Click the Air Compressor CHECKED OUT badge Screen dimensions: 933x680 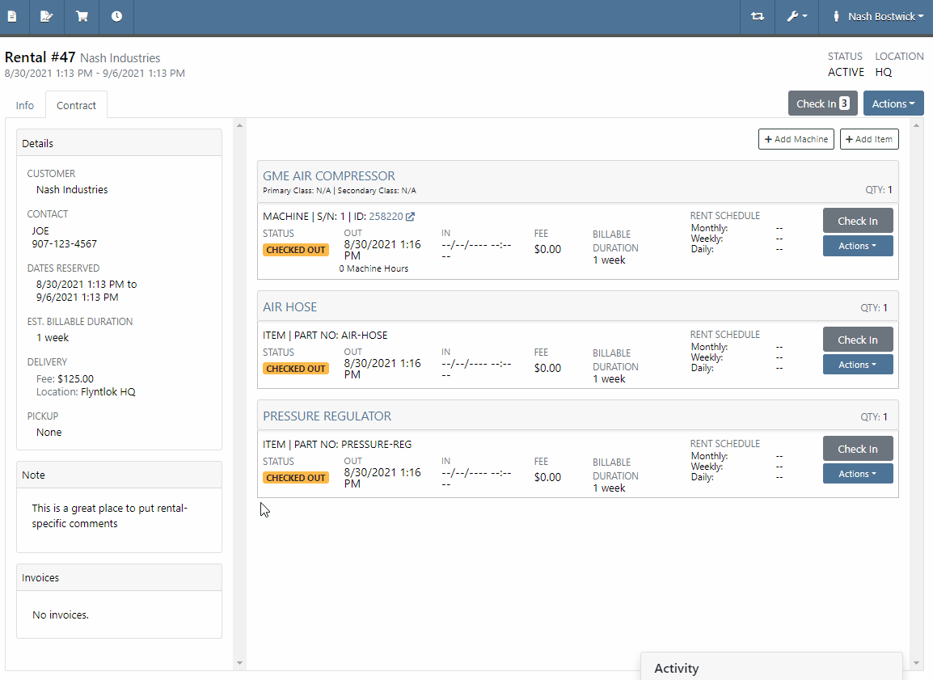click(296, 250)
